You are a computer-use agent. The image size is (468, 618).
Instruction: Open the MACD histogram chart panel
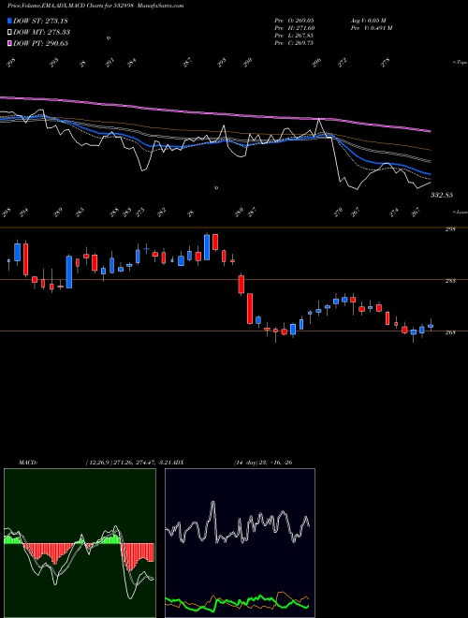pyautogui.click(x=80, y=543)
